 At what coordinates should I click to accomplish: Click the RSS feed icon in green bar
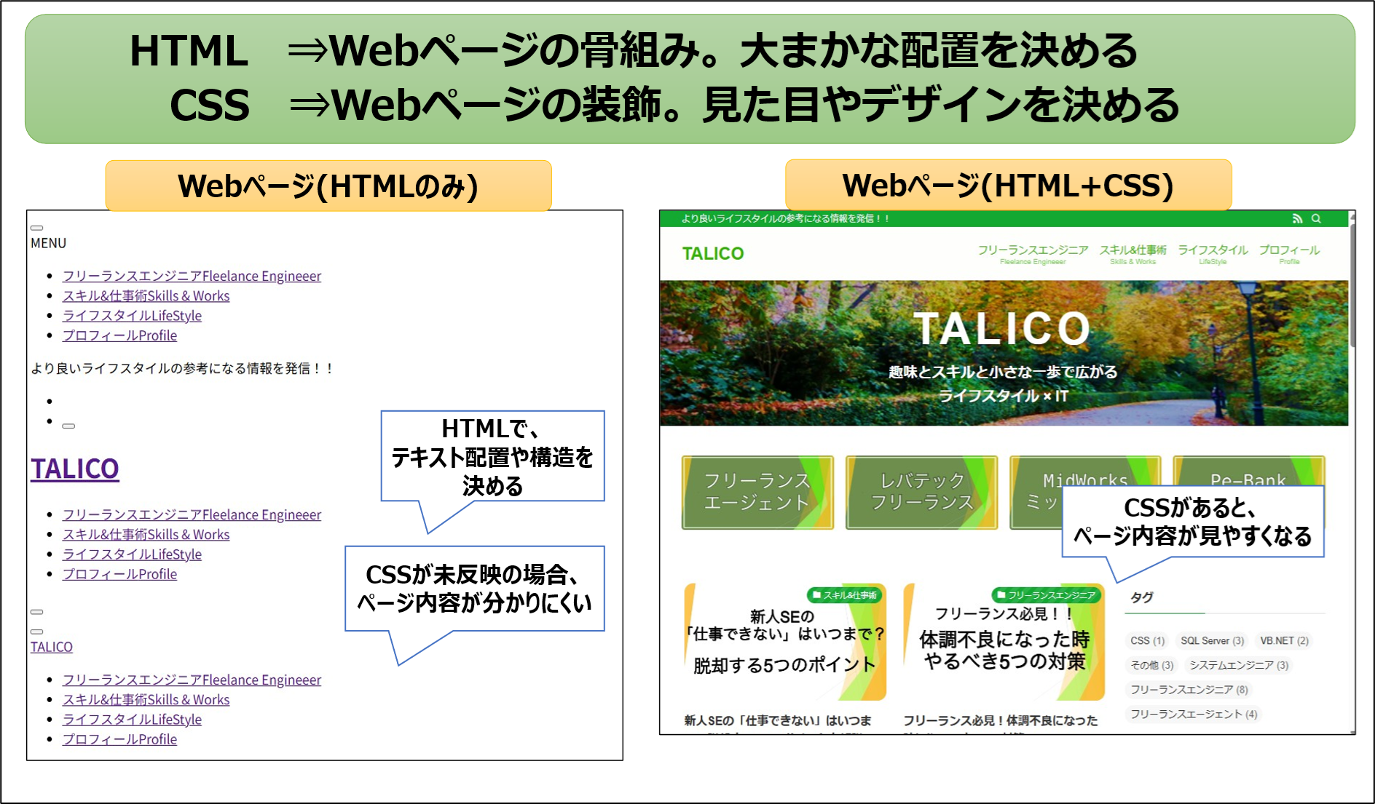(1297, 218)
